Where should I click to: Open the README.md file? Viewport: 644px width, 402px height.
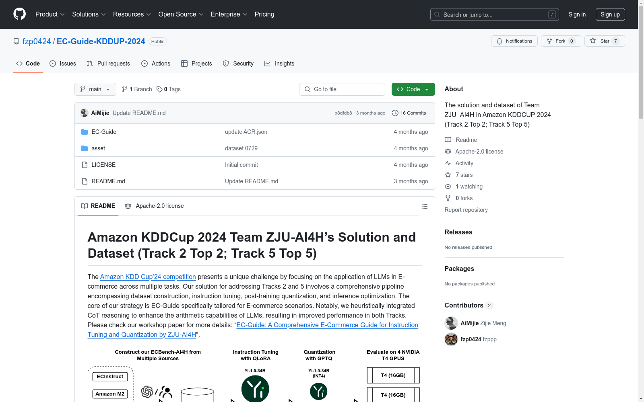108,181
